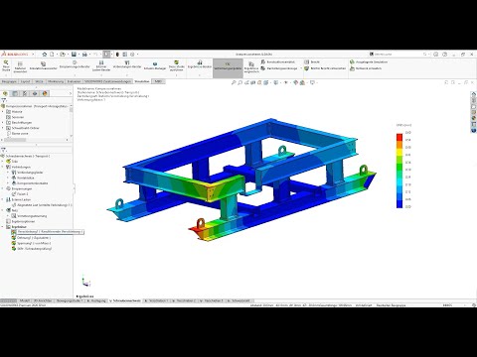Open the Externe Lasten-Berater tool
The image size is (477, 357).
pyautogui.click(x=101, y=66)
